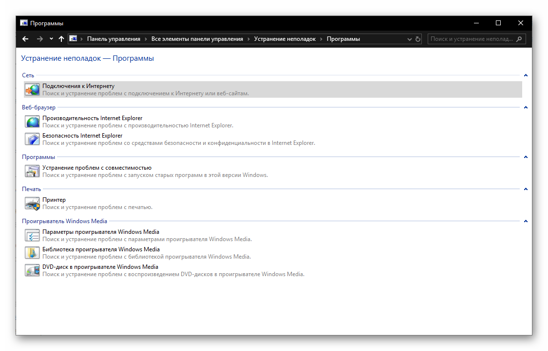
Task: Click the Программы breadcrumb
Action: coord(343,39)
